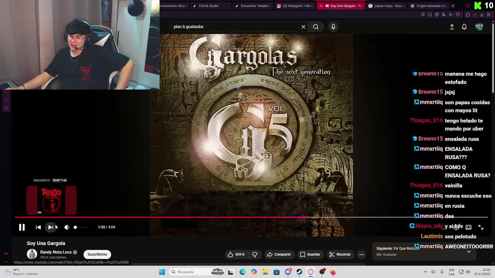Mute the video volume speaker icon
Viewport: 495px width, 278px height.
[x=67, y=227]
